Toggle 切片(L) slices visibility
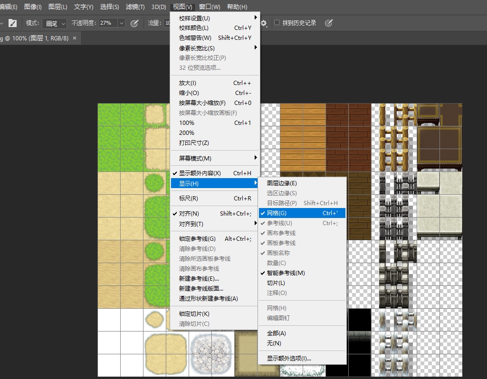 point(302,283)
